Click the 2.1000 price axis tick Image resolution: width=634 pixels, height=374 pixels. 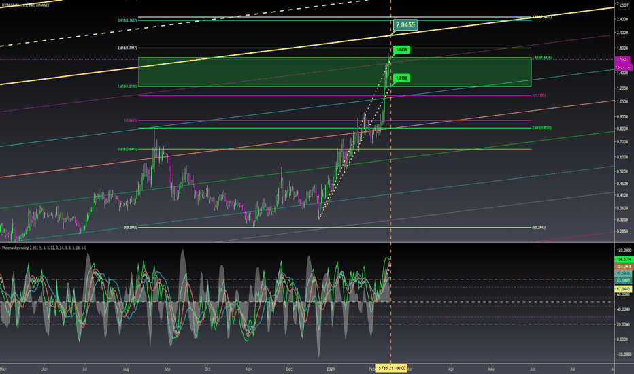click(622, 33)
